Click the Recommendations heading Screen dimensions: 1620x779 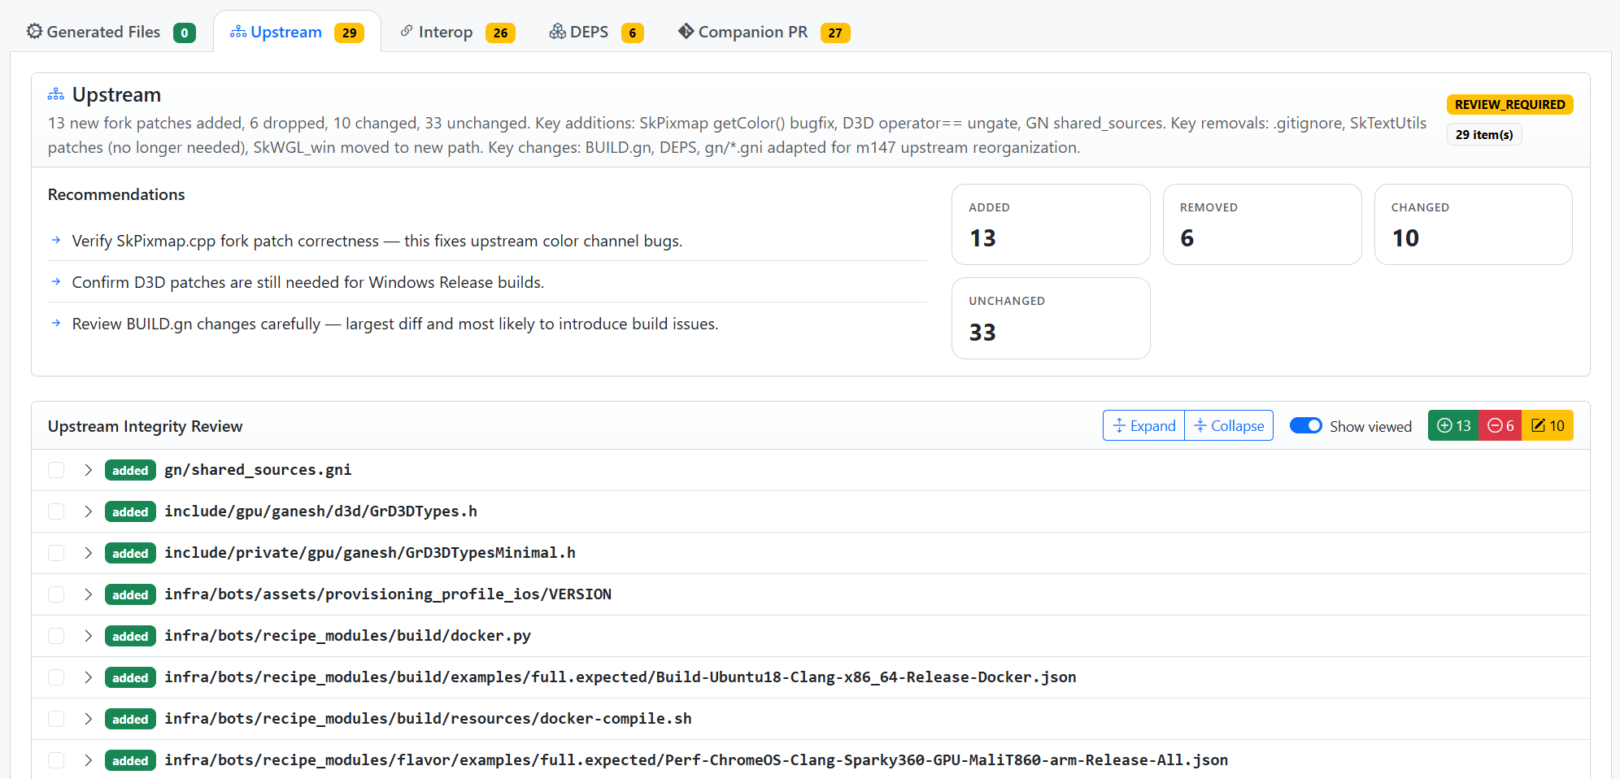point(116,194)
